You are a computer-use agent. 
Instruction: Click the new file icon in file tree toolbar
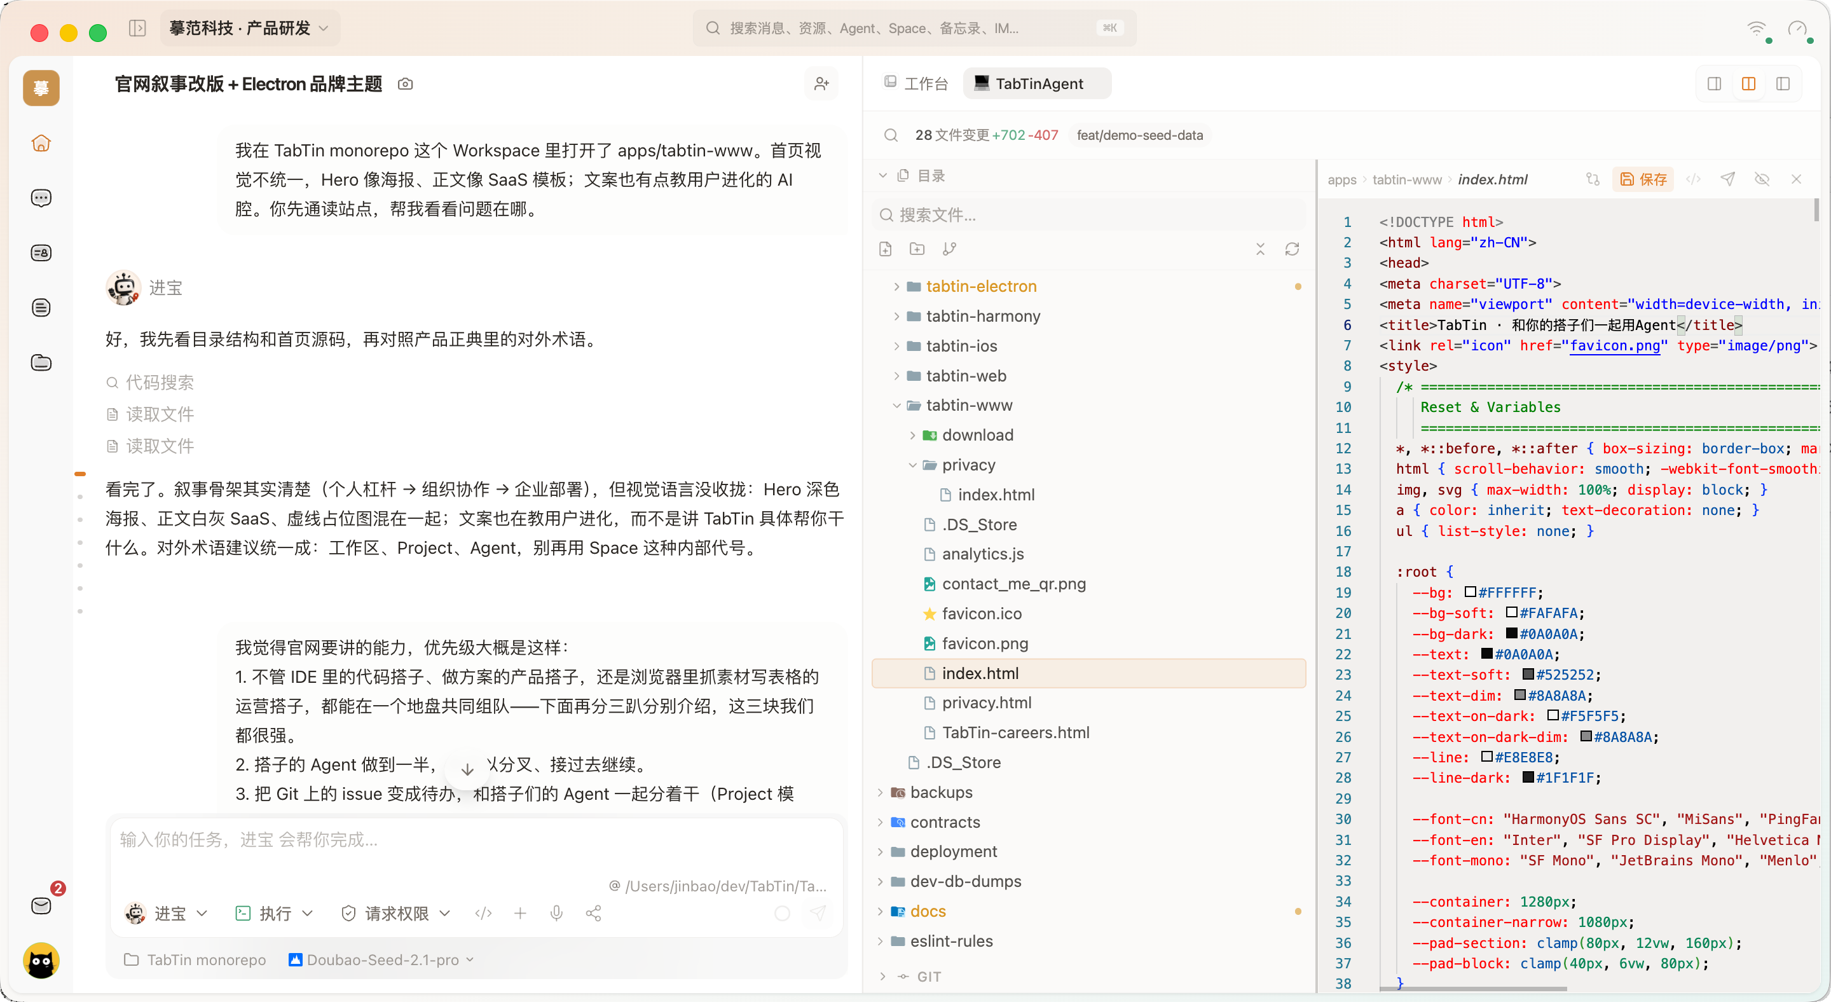click(885, 249)
